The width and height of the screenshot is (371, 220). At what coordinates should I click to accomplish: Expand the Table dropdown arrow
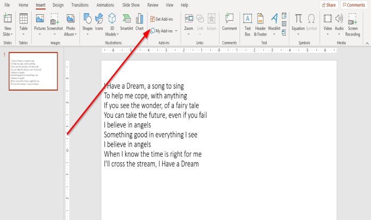pos(23,34)
